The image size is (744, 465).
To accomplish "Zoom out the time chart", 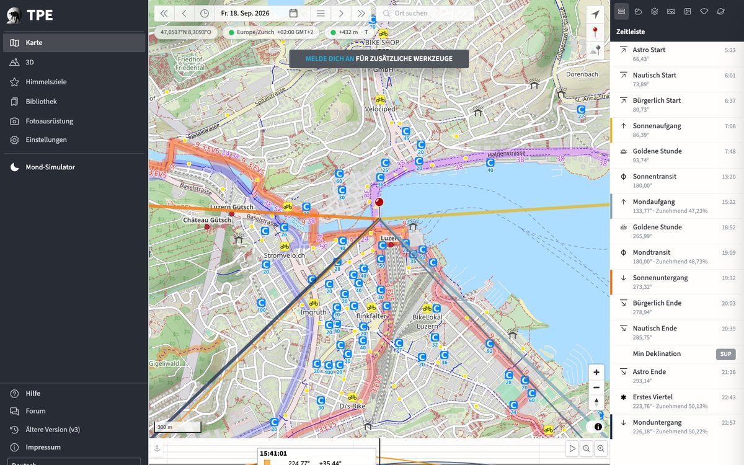I will point(587,448).
